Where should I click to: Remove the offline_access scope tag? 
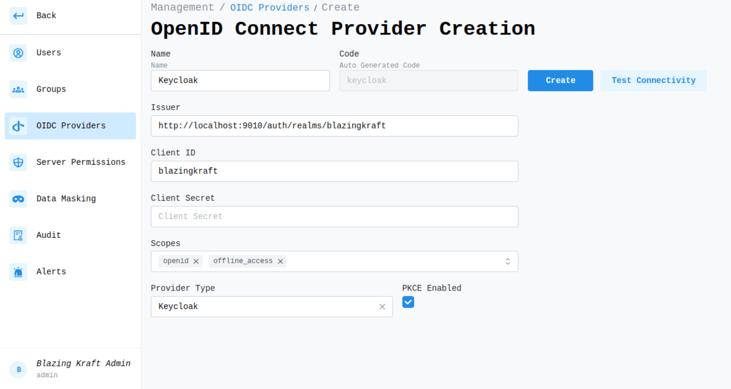[280, 261]
